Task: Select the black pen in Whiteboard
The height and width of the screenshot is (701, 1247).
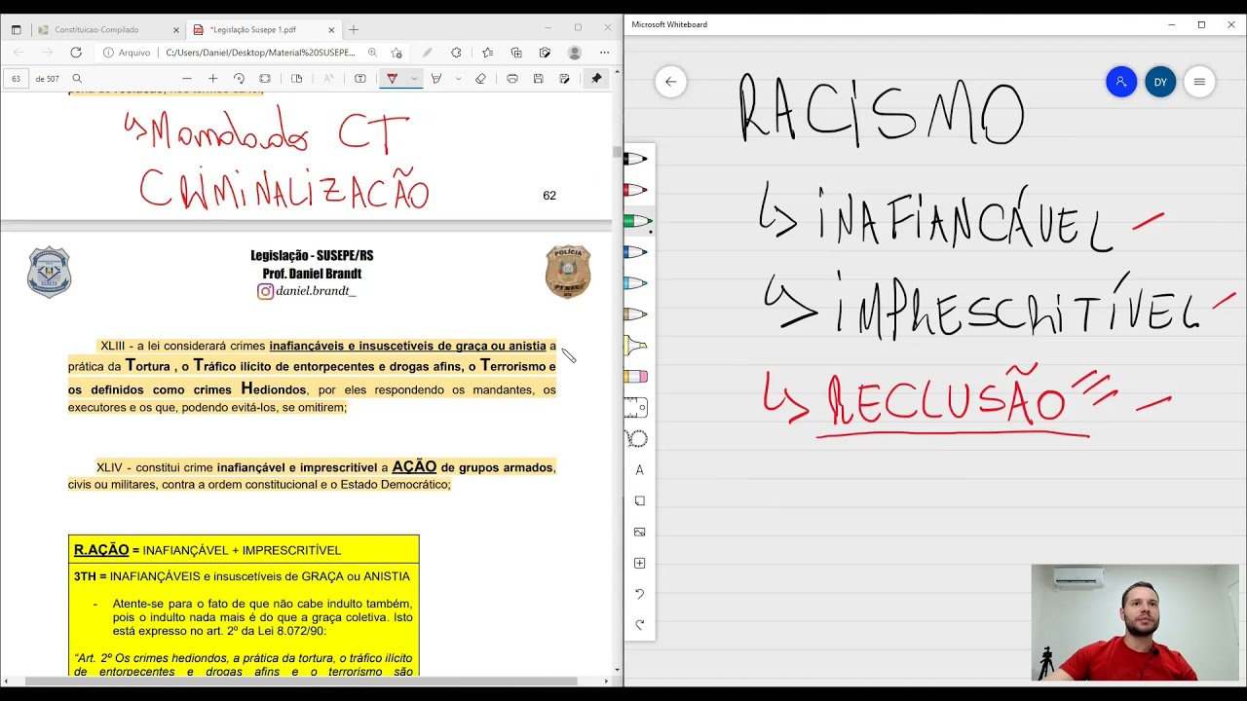Action: 637,159
